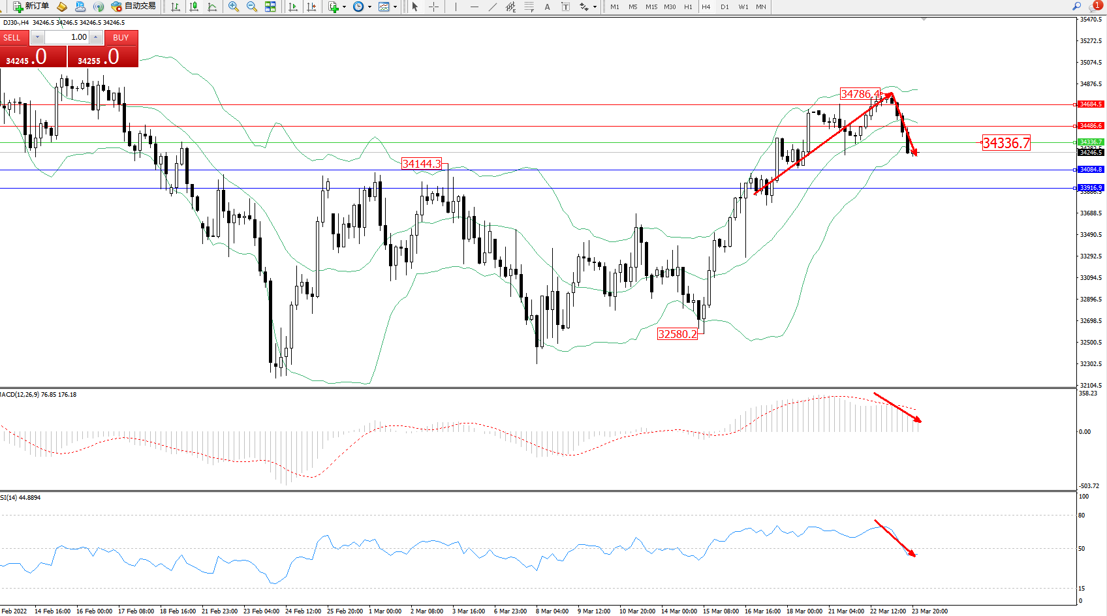Pick the horizontal line drawing tool

tap(474, 7)
